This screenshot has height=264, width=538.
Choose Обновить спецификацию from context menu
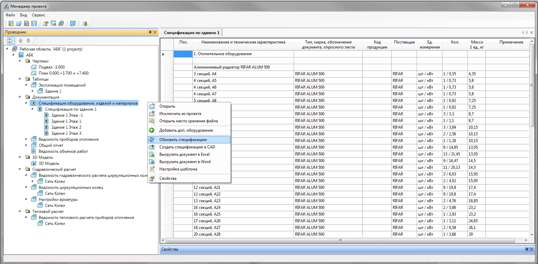[183, 140]
